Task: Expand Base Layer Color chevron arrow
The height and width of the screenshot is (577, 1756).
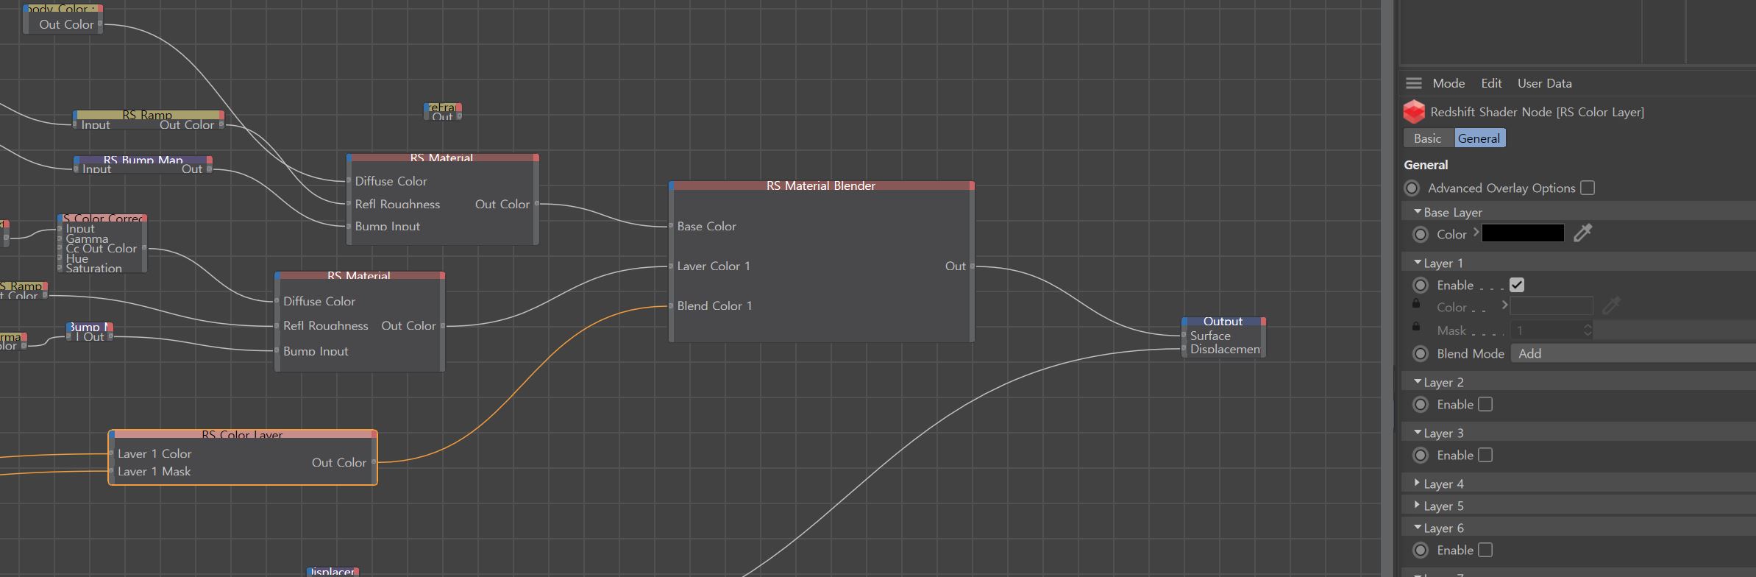Action: click(x=1475, y=233)
